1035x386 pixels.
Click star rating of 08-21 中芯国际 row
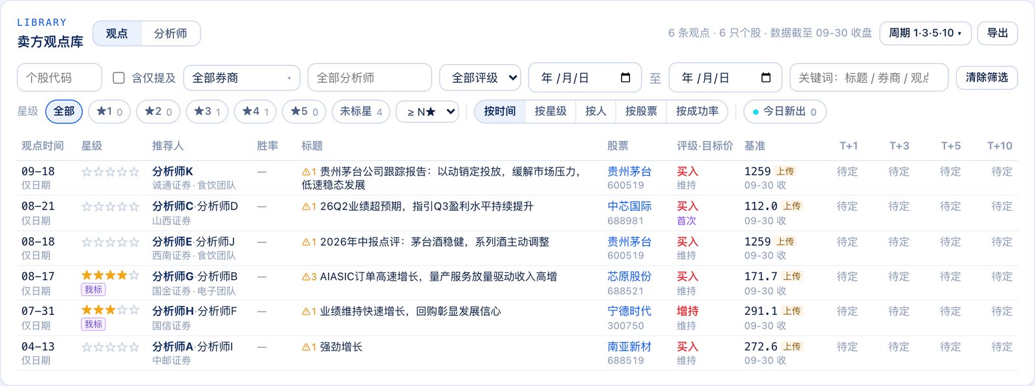(111, 207)
